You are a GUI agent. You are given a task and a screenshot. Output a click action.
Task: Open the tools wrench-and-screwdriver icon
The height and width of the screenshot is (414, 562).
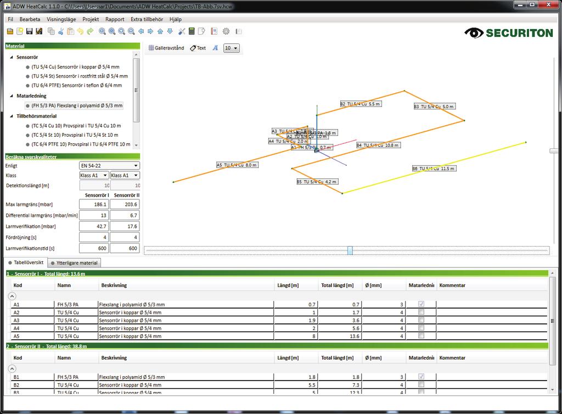pyautogui.click(x=182, y=31)
